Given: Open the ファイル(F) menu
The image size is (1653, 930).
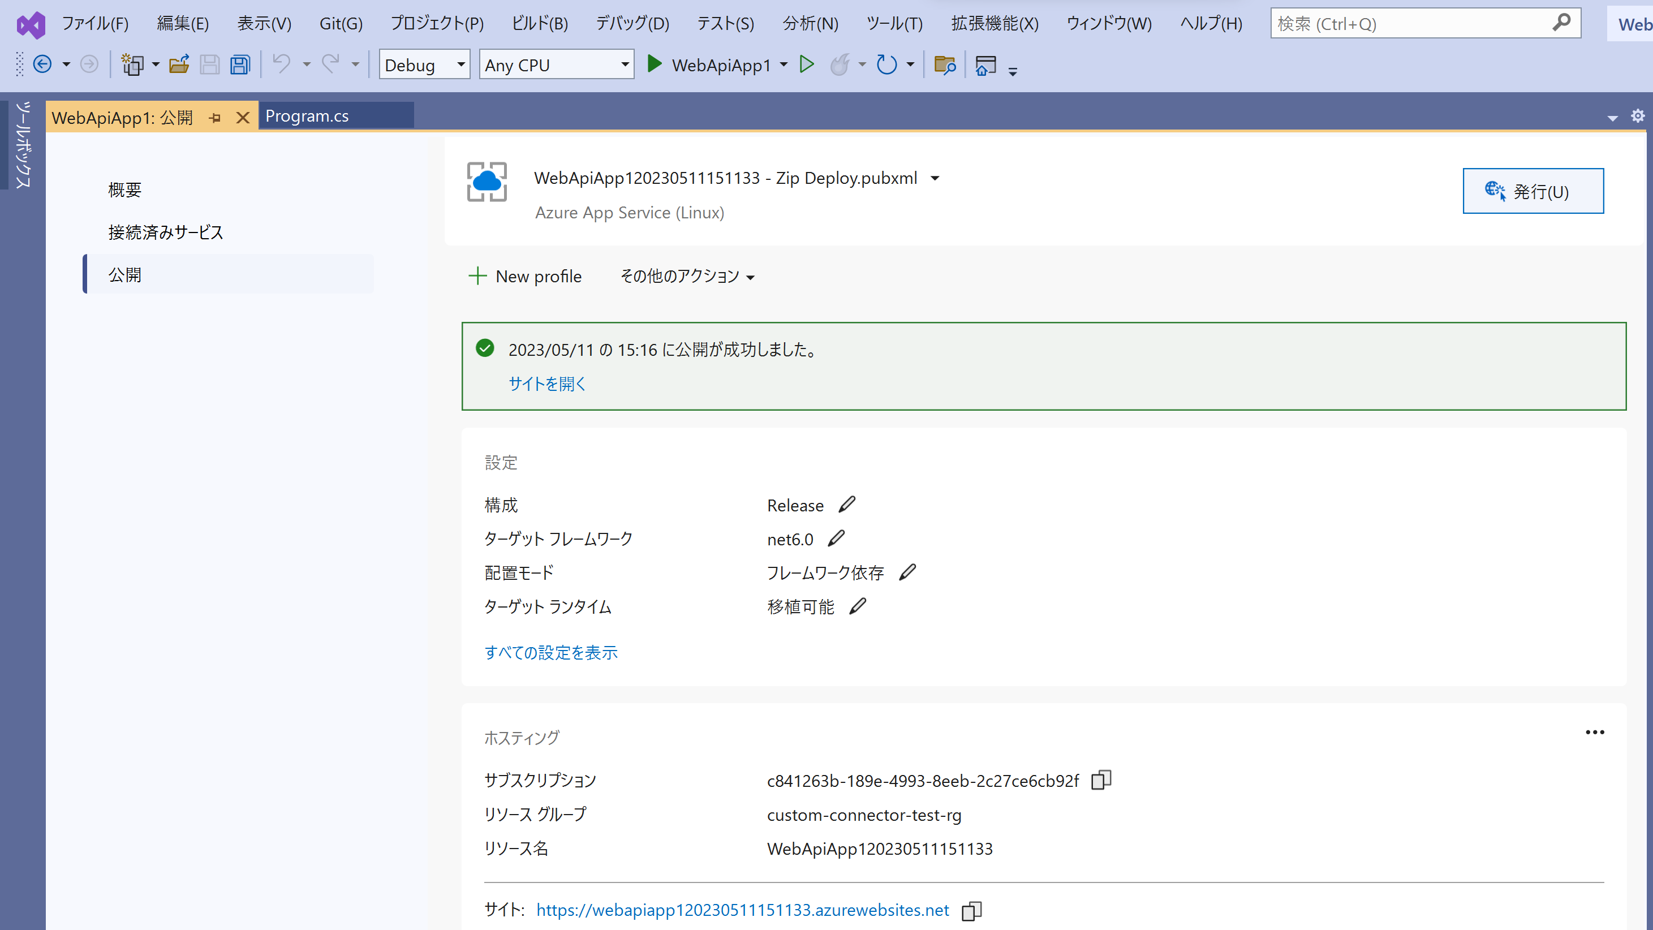Looking at the screenshot, I should (x=95, y=24).
